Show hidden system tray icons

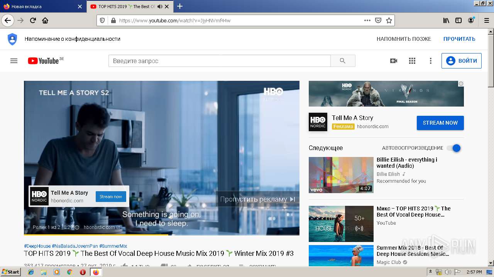[x=430, y=272]
